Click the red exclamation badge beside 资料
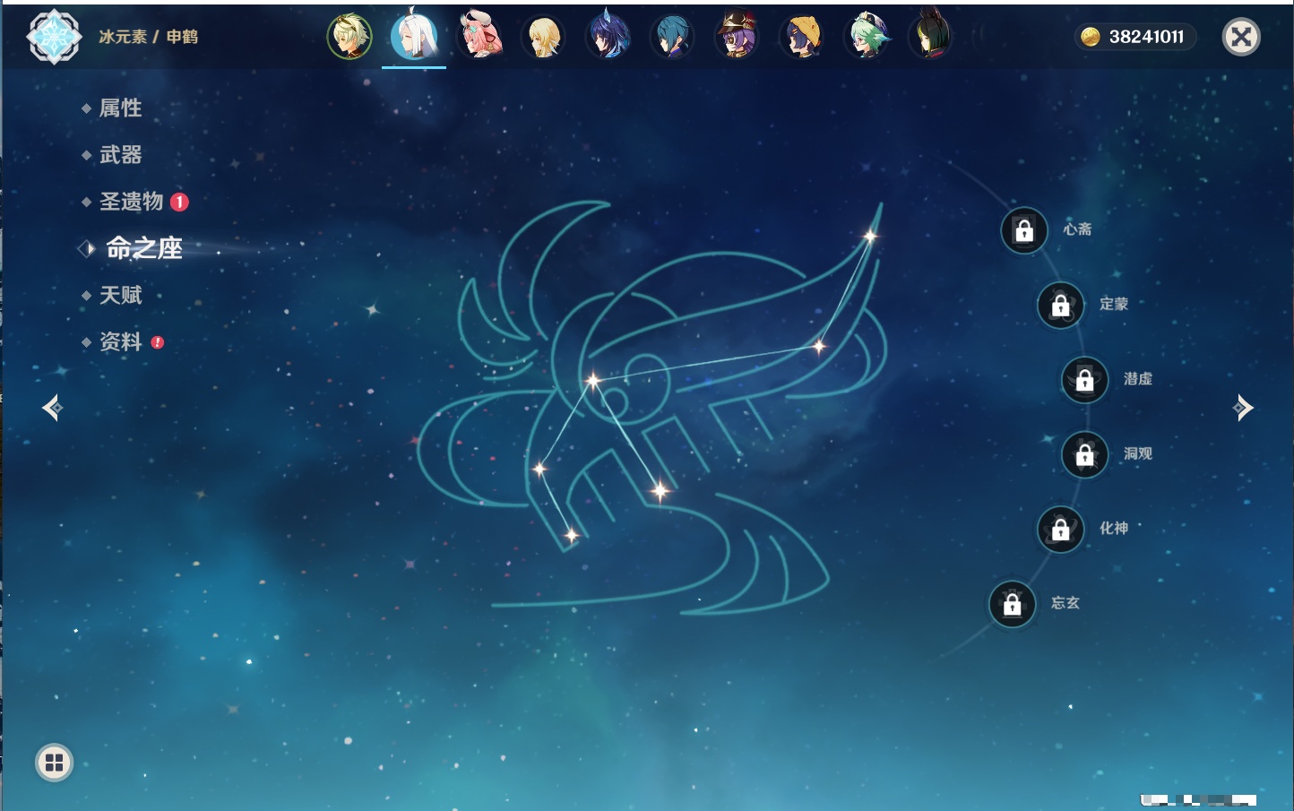This screenshot has height=811, width=1294. click(x=158, y=341)
